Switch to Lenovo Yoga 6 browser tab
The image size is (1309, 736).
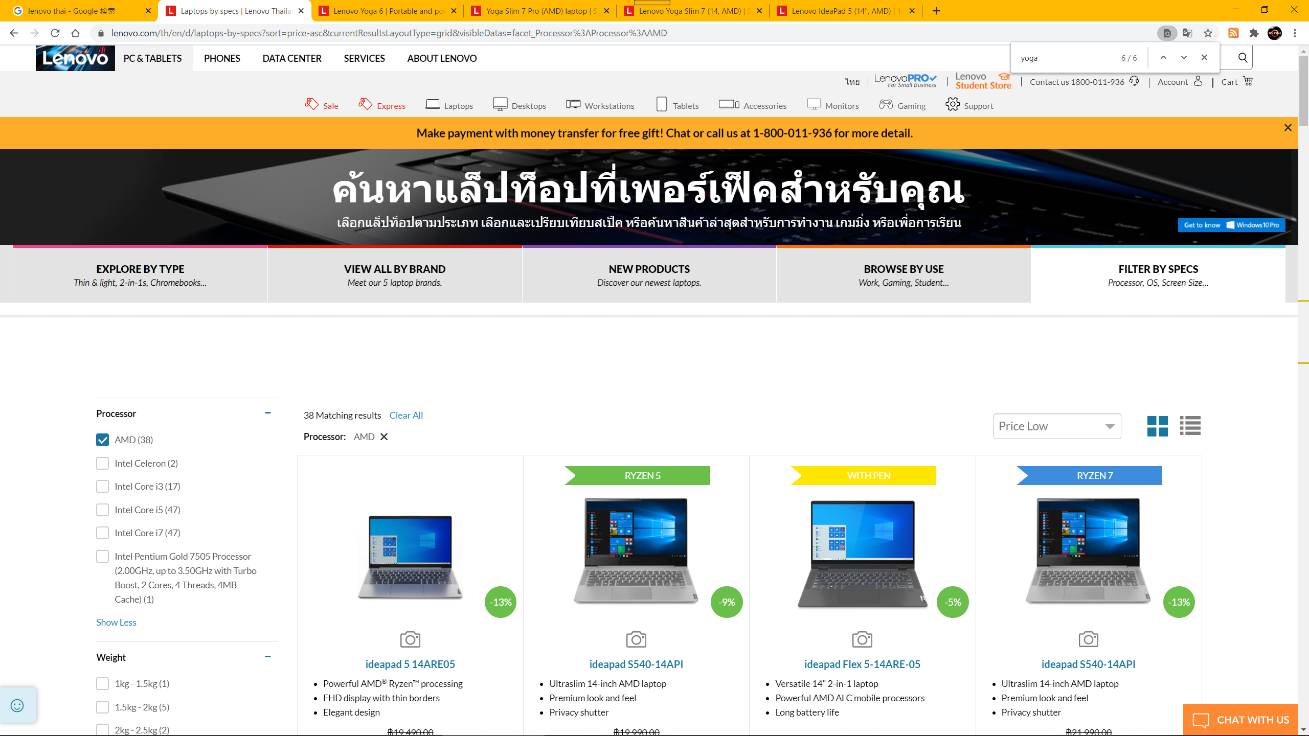[x=388, y=11]
